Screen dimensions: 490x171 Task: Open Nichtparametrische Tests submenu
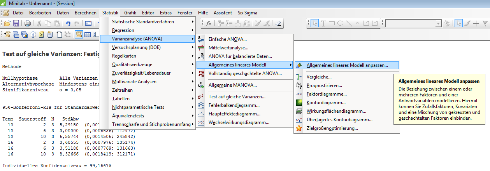148,107
